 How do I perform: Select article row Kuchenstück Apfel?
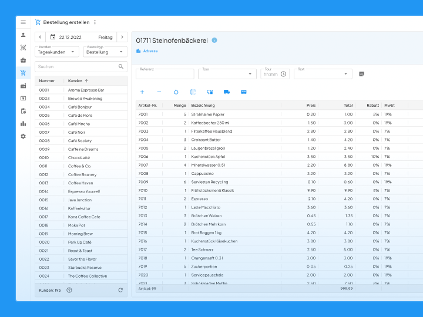[279, 157]
